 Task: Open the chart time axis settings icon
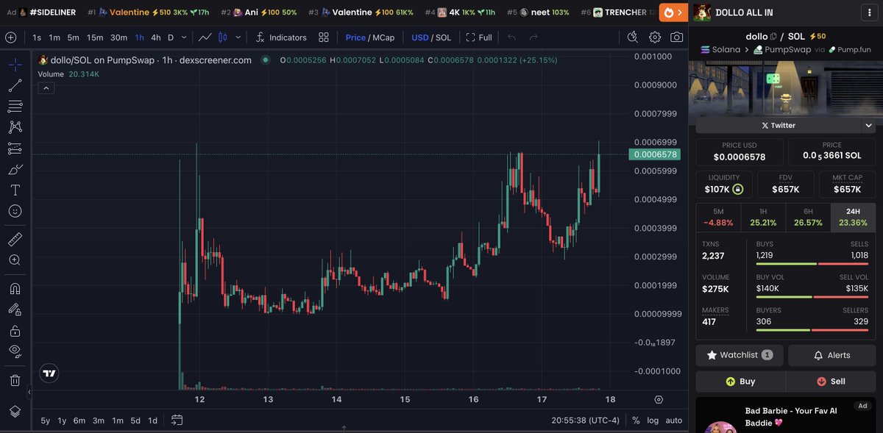click(x=659, y=400)
